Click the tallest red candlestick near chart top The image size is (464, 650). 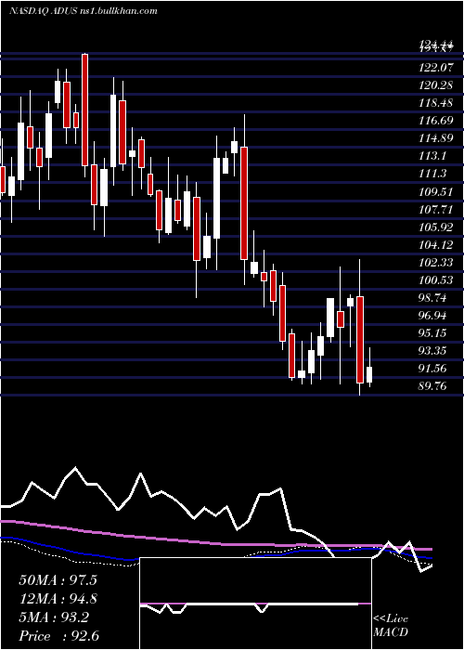tap(84, 110)
